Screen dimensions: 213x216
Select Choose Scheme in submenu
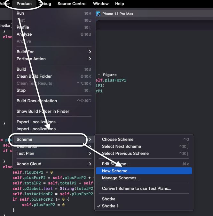point(144,140)
